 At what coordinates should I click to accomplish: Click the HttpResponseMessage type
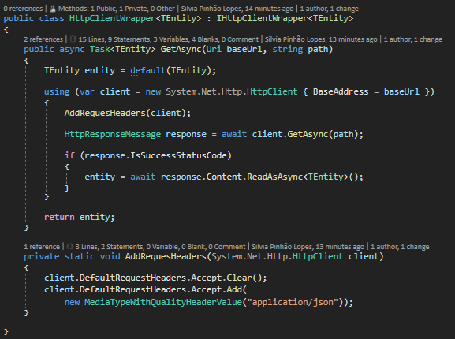(112, 134)
